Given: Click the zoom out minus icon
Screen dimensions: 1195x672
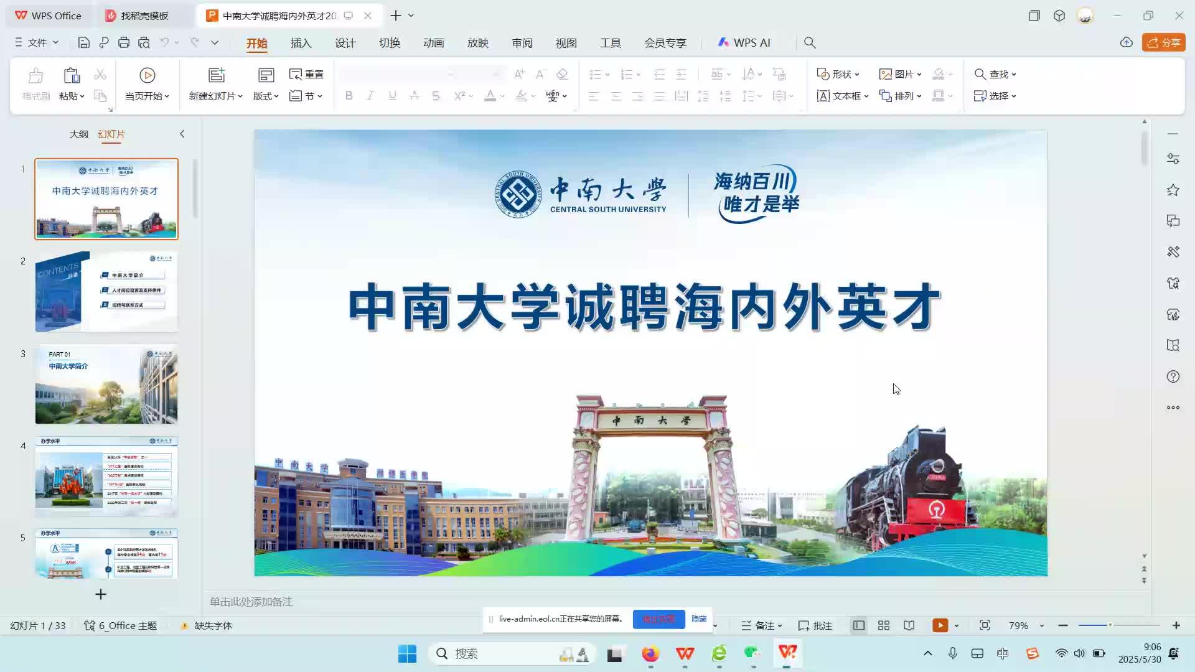Looking at the screenshot, I should coord(1063,625).
